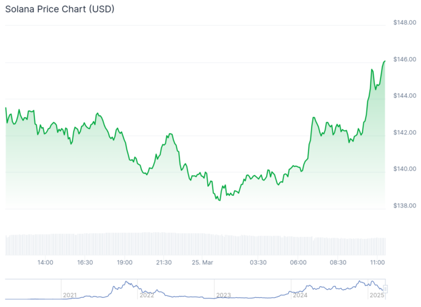The height and width of the screenshot is (307, 421).
Task: Click the 06:00 time axis label
Action: coord(298,263)
